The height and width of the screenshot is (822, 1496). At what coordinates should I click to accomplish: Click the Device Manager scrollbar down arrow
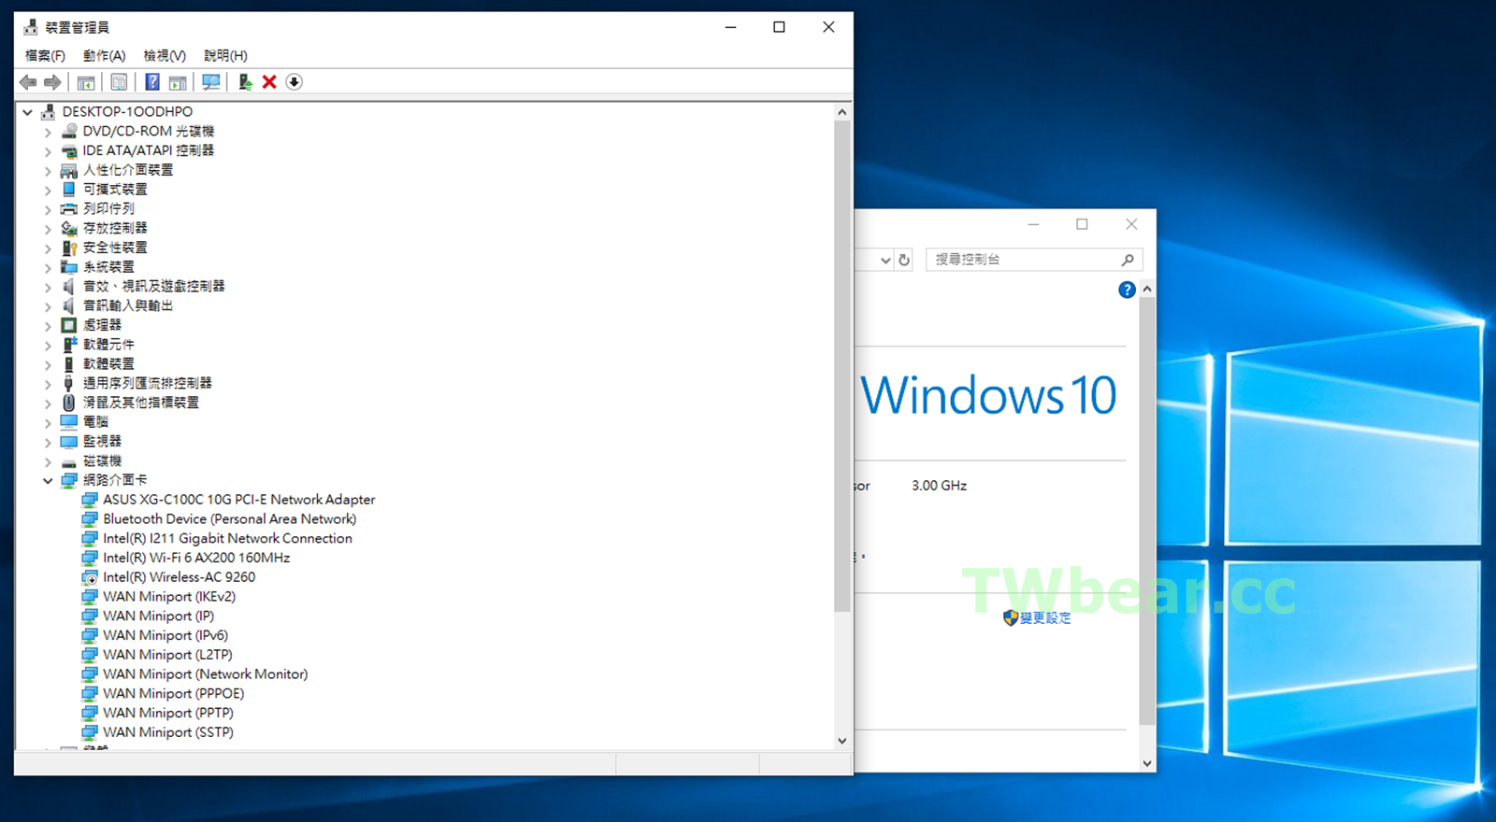coord(842,741)
